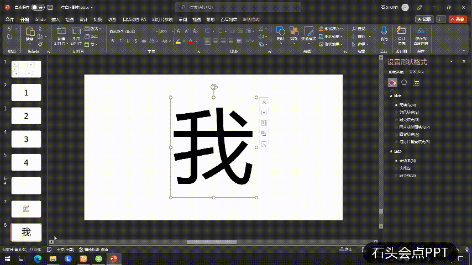
Task: Click the Dictate microphone icon
Action: tap(384, 31)
